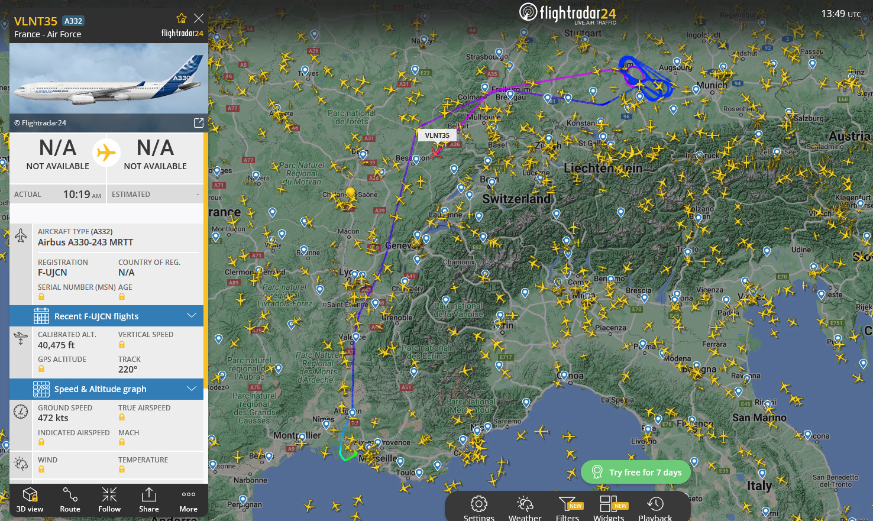Add VLNT35 to favorites with the star
This screenshot has width=873, height=521.
182,18
